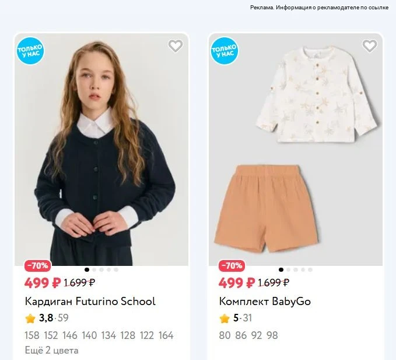Select size 134 for the cardigan
The width and height of the screenshot is (396, 360).
(108, 335)
